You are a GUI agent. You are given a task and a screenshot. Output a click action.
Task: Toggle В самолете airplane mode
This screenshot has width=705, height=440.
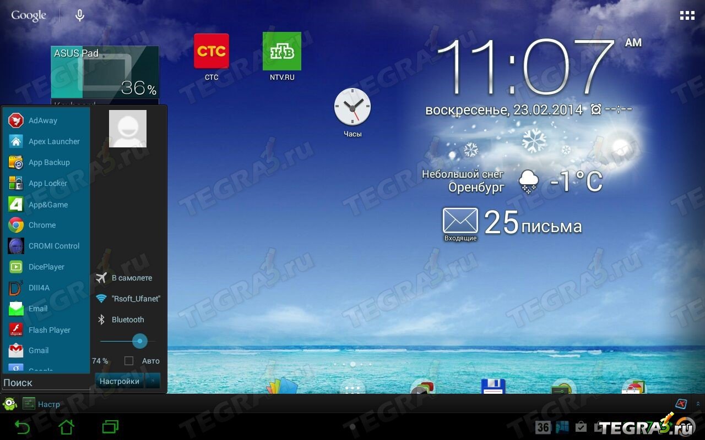pos(124,278)
